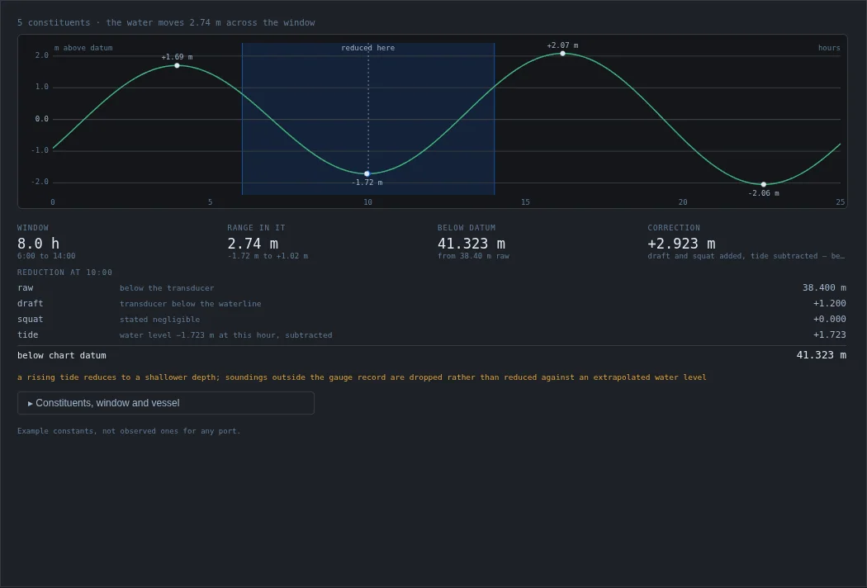Select the "+2.923 m" correction value
The height and width of the screenshot is (588, 867).
(681, 244)
